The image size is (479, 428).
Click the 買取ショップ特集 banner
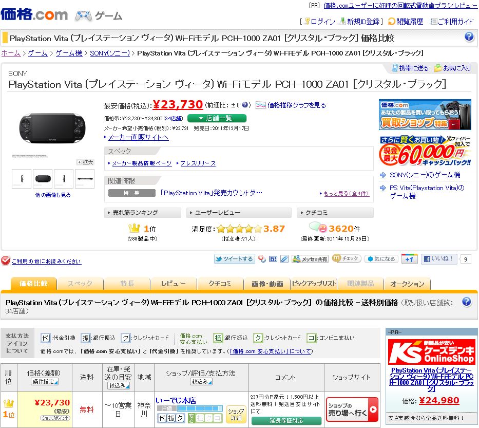[425, 115]
